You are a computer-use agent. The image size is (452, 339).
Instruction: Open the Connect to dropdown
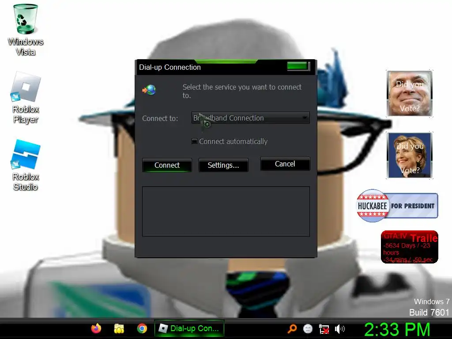pos(251,118)
